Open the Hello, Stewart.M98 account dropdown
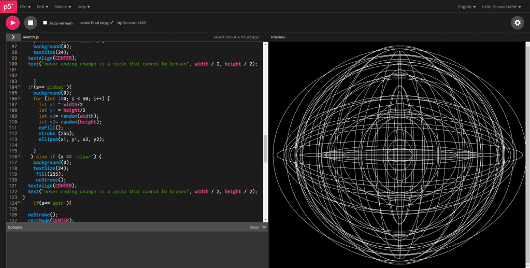The image size is (530, 268). pos(501,7)
